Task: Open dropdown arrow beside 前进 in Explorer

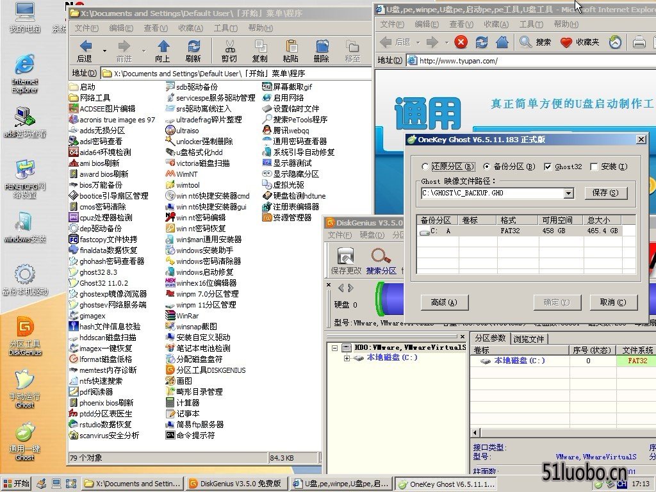Action: pos(143,51)
